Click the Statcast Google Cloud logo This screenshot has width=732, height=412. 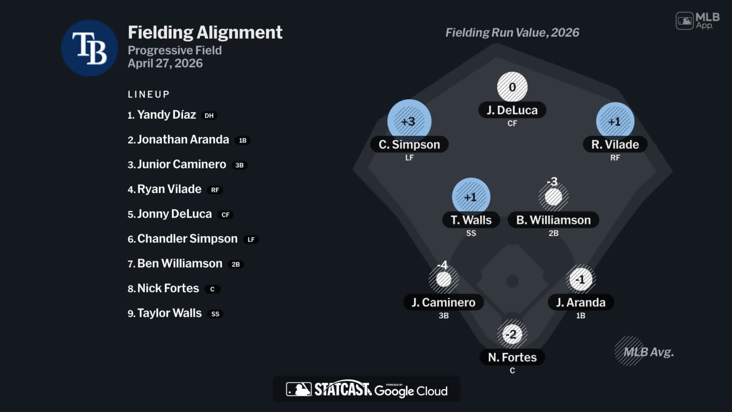[366, 390]
